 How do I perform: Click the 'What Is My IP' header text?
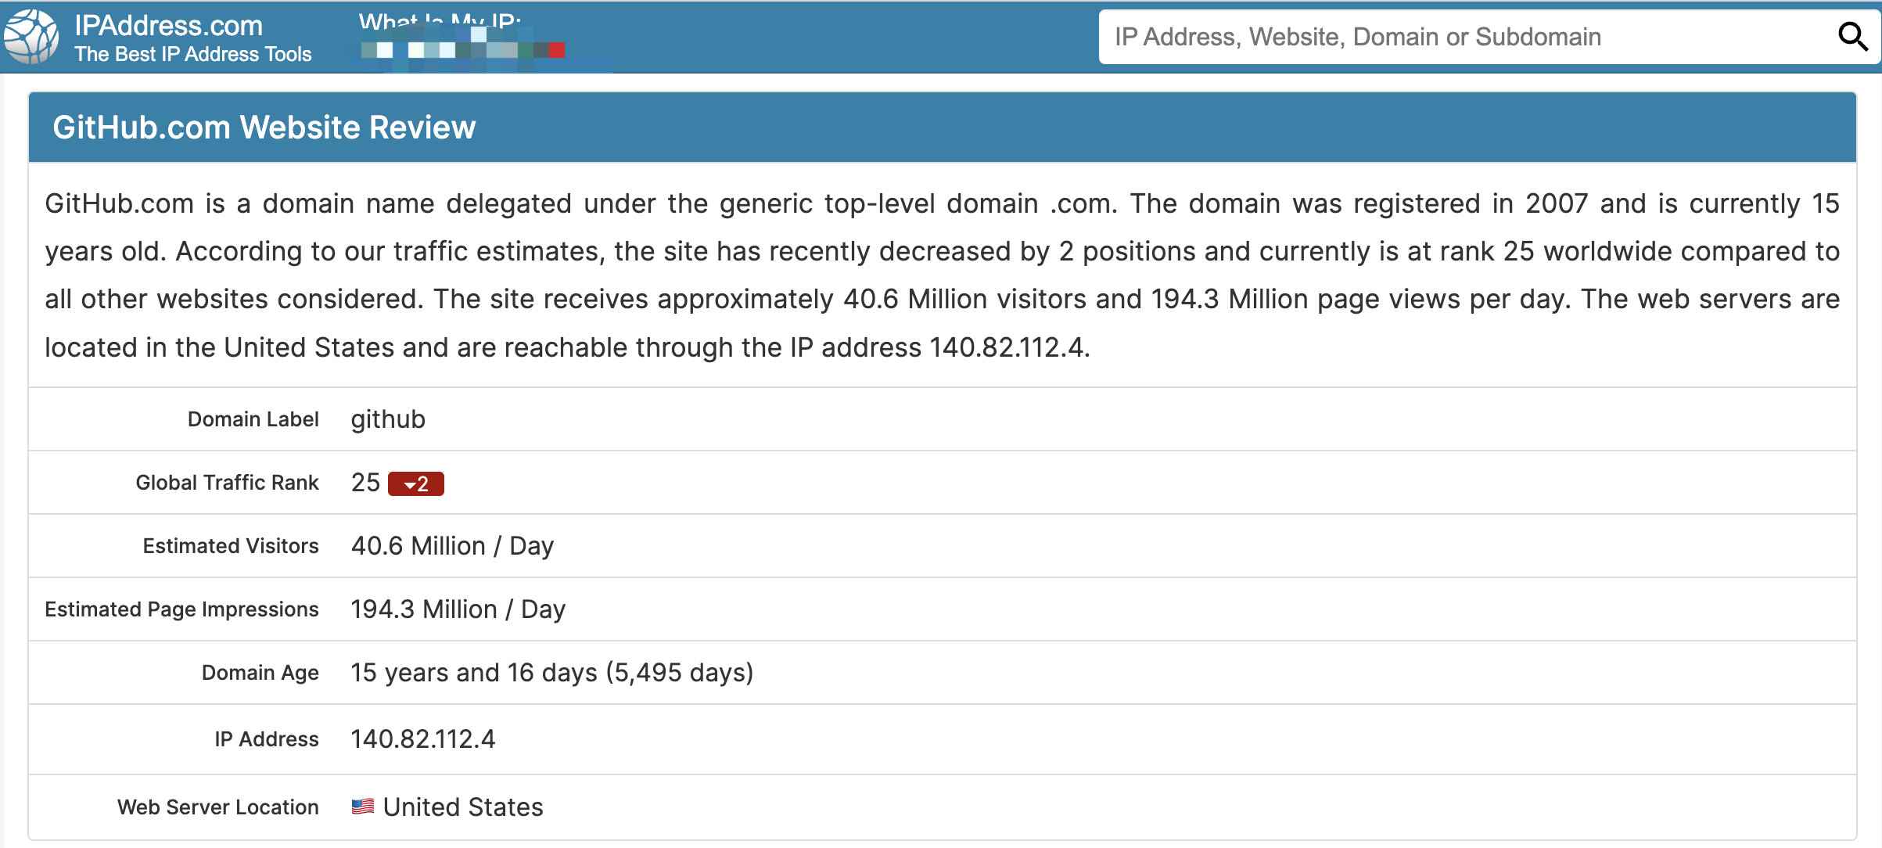(x=440, y=21)
